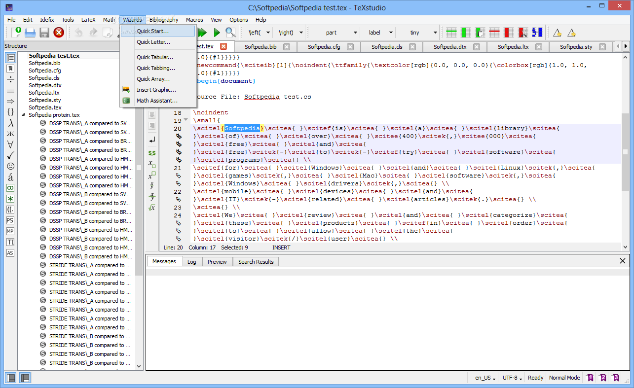Open Insert Graphic wizard

[158, 90]
